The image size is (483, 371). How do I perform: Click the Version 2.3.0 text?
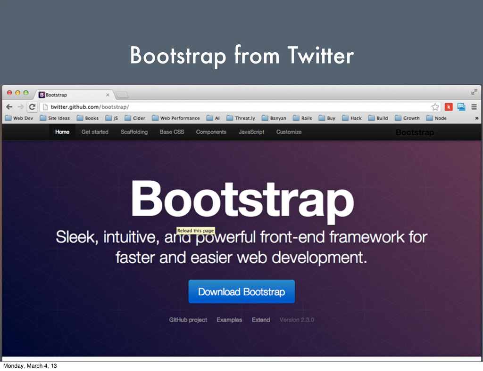297,320
